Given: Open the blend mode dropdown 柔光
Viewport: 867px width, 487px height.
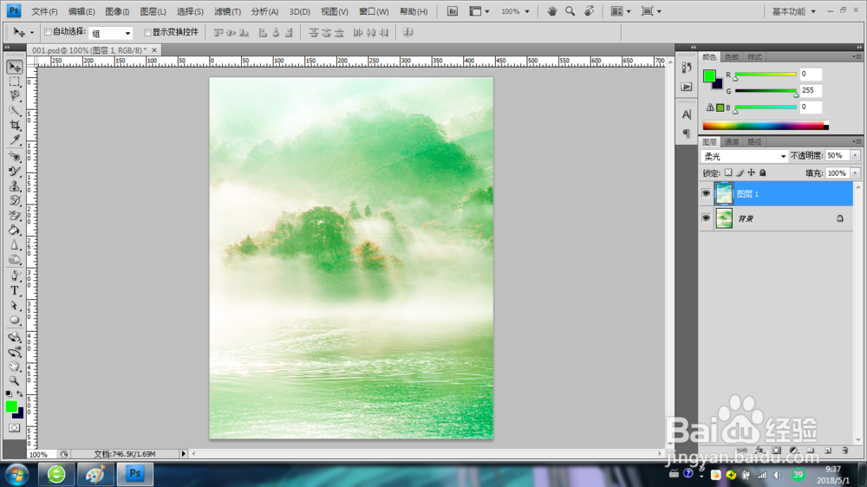Looking at the screenshot, I should click(x=744, y=157).
